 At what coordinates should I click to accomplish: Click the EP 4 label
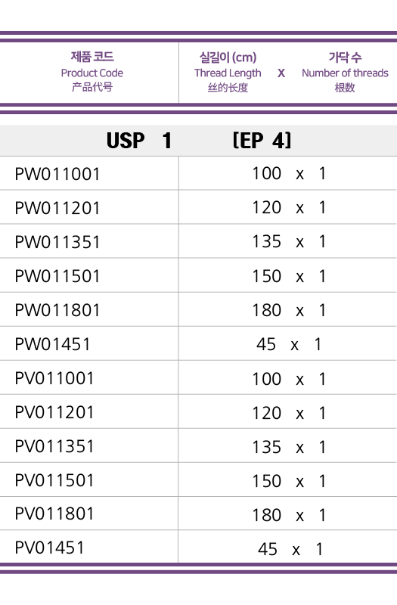(x=262, y=141)
